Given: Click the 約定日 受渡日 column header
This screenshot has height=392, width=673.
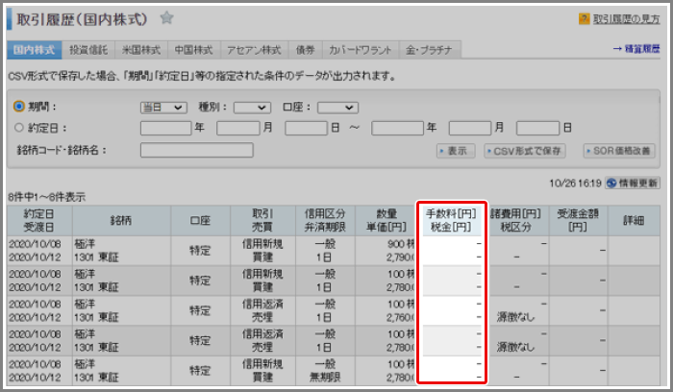Looking at the screenshot, I should [x=39, y=220].
